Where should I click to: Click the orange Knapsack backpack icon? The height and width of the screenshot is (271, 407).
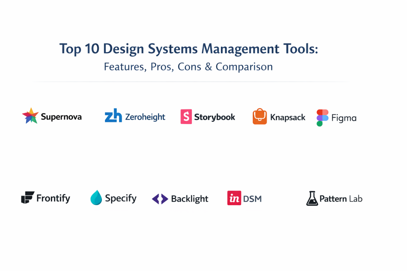pos(260,117)
